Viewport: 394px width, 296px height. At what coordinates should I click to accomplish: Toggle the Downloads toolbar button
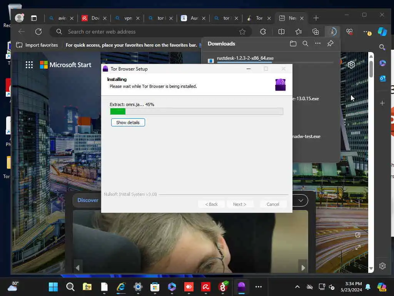click(332, 32)
